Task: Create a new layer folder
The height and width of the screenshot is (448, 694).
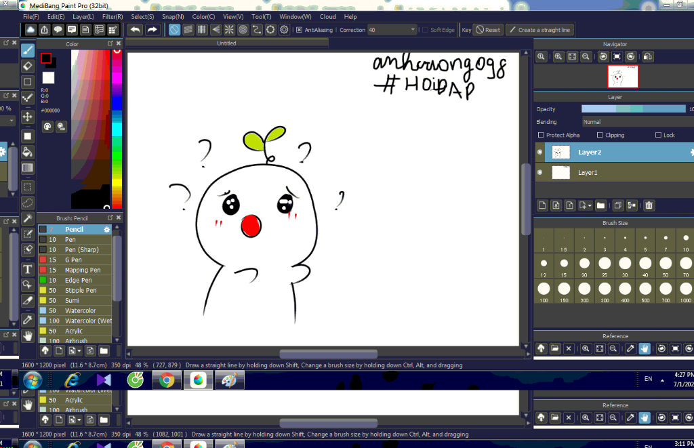Action: [x=600, y=205]
